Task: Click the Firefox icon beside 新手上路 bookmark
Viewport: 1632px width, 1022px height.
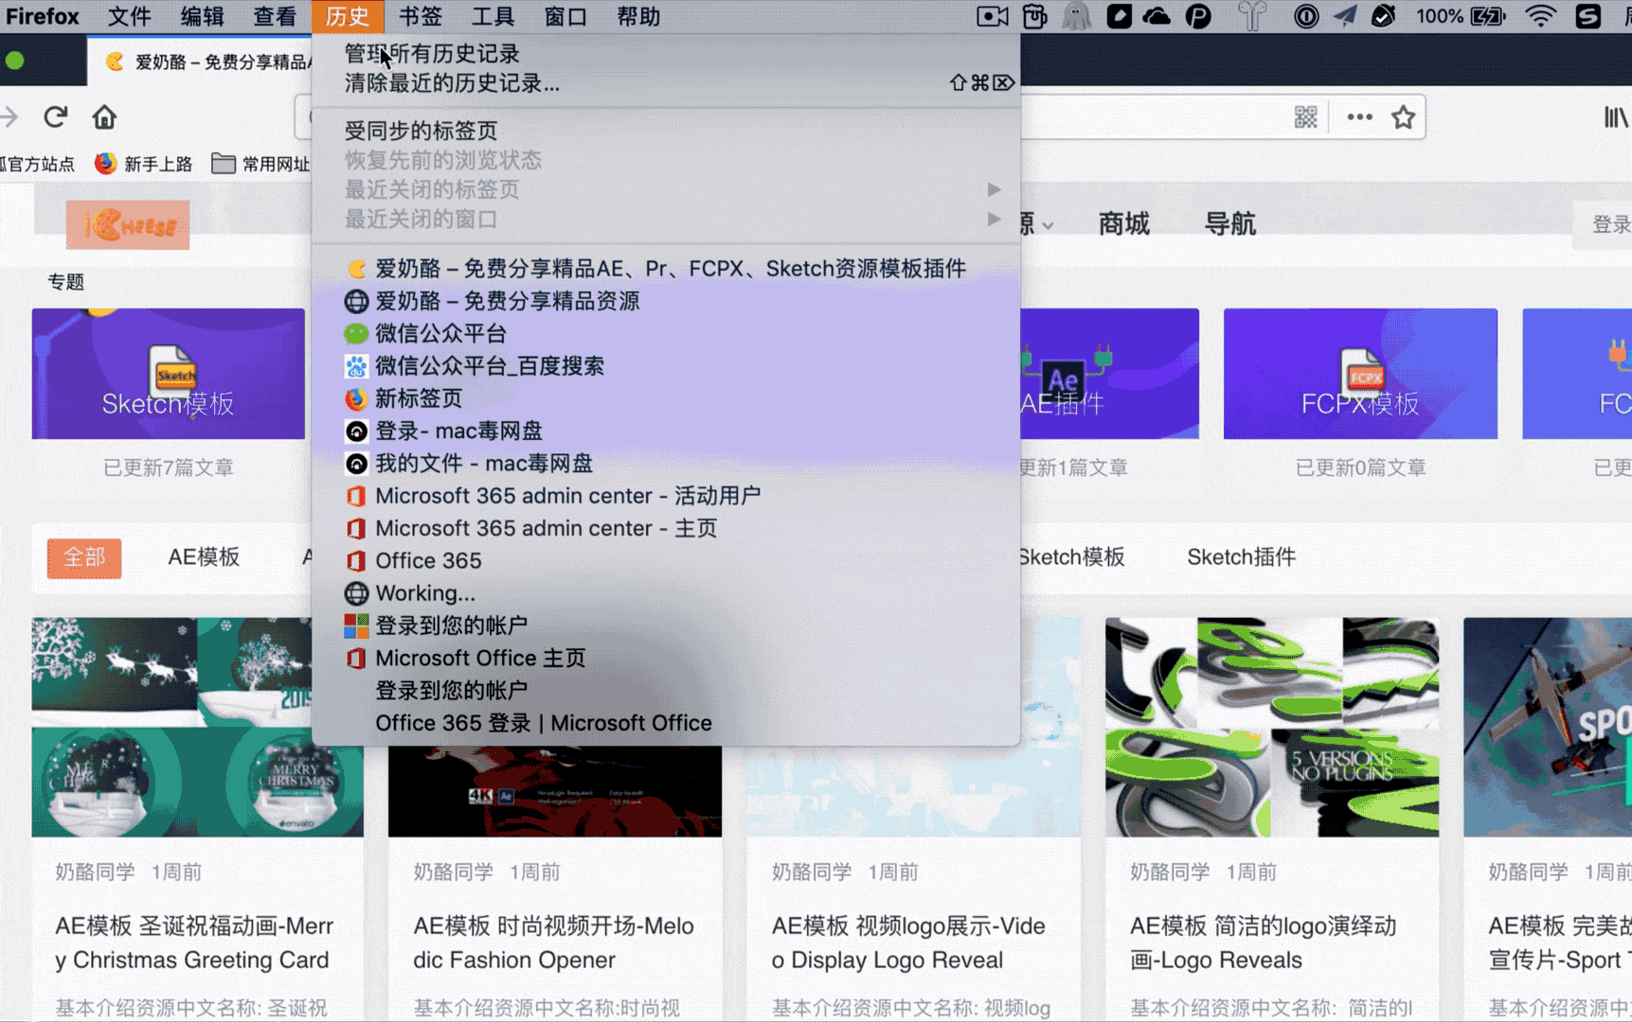Action: 105,164
